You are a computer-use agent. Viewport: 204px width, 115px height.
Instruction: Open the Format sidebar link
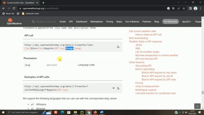139,83
